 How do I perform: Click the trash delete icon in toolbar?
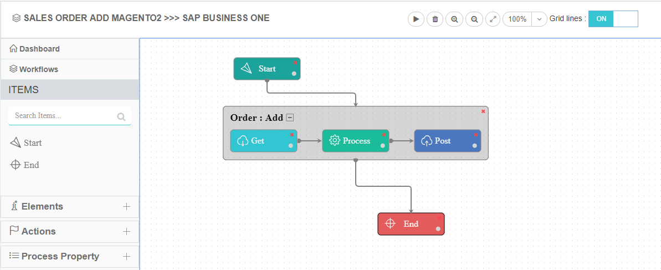[x=435, y=19]
